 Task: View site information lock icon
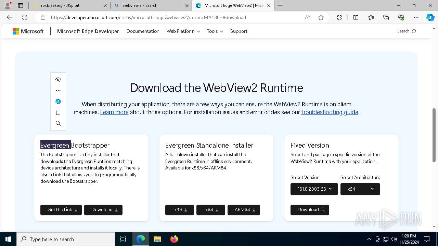43,17
